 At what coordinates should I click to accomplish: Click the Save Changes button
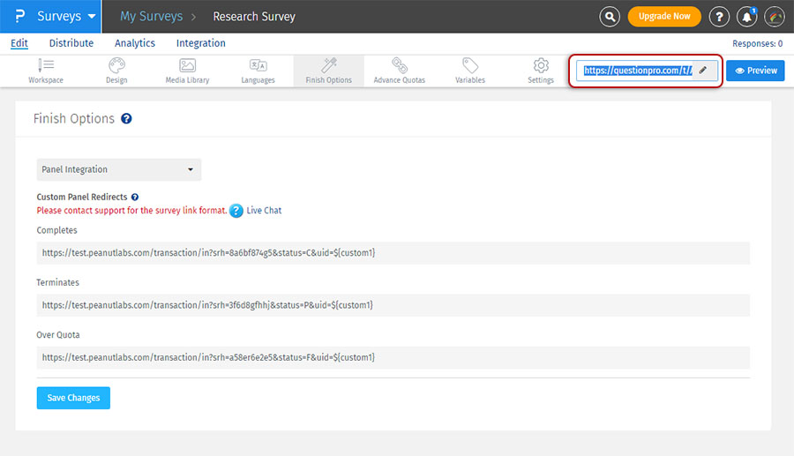pos(73,398)
